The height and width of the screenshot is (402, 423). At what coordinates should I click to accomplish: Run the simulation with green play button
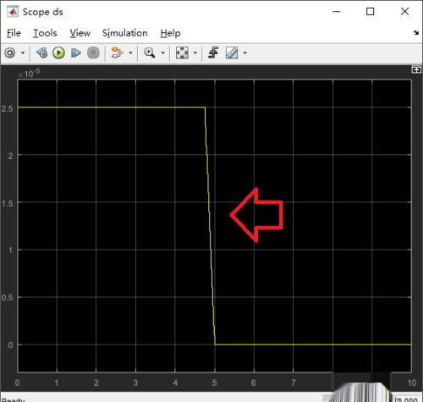[x=58, y=52]
